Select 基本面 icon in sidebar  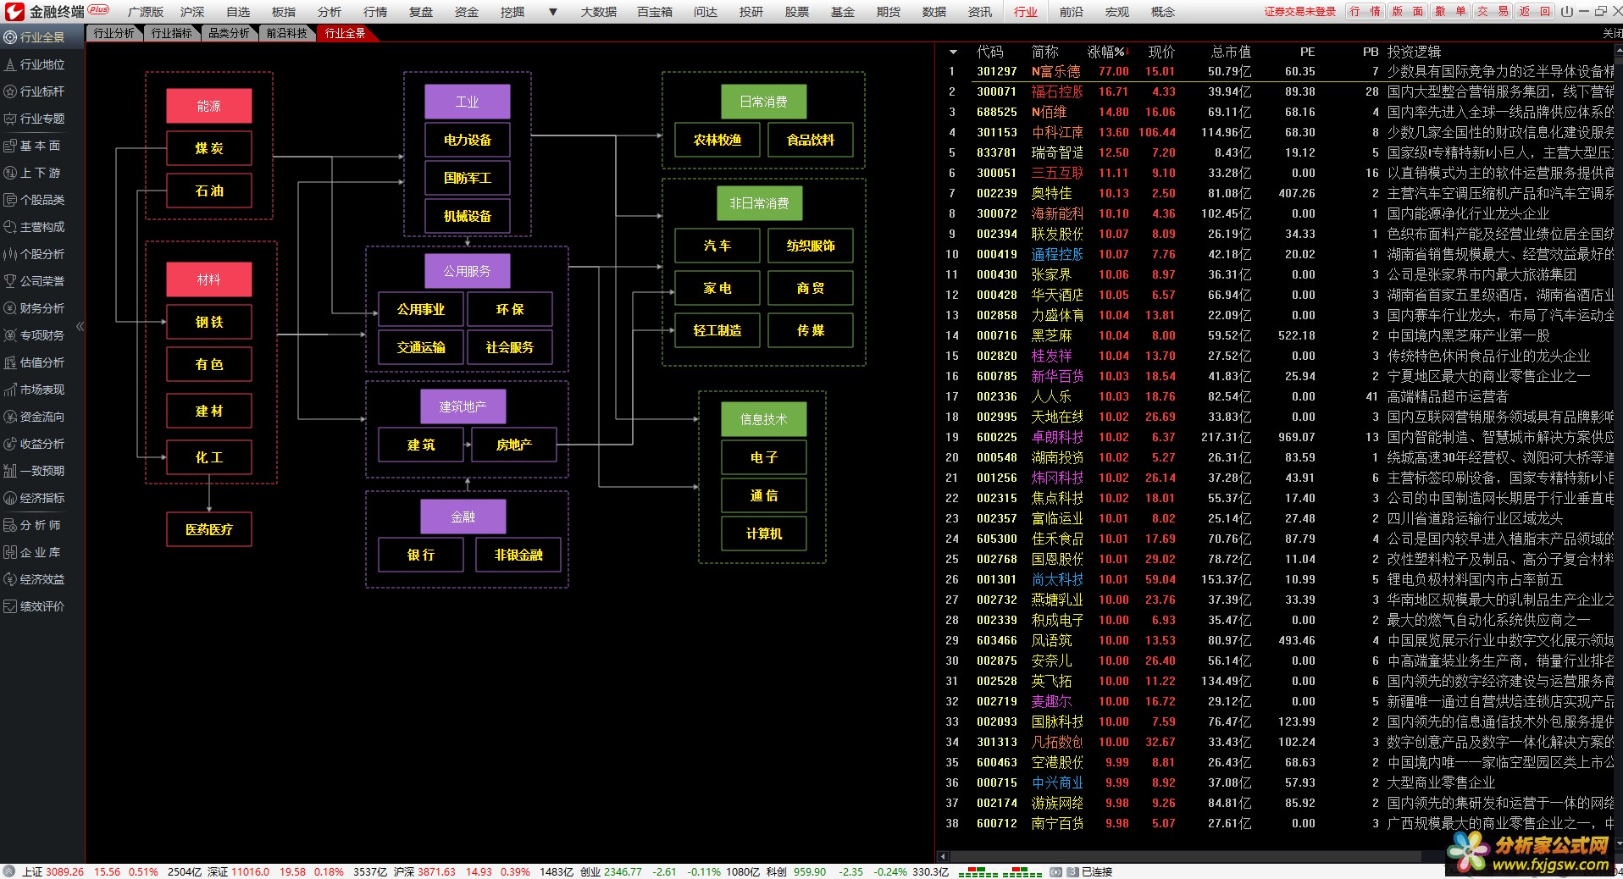pyautogui.click(x=10, y=146)
